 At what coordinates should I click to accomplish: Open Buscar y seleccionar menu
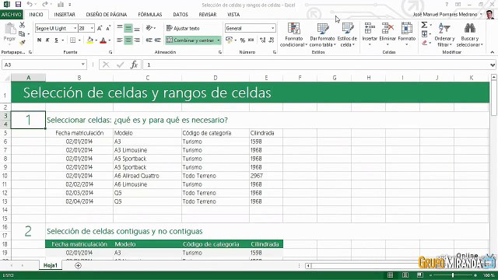point(470,35)
